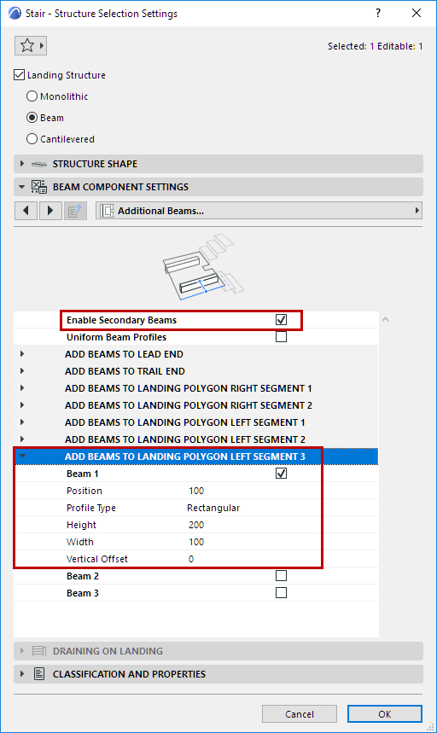Expand the Structure Shape panel
This screenshot has width=437, height=733.
click(x=21, y=164)
